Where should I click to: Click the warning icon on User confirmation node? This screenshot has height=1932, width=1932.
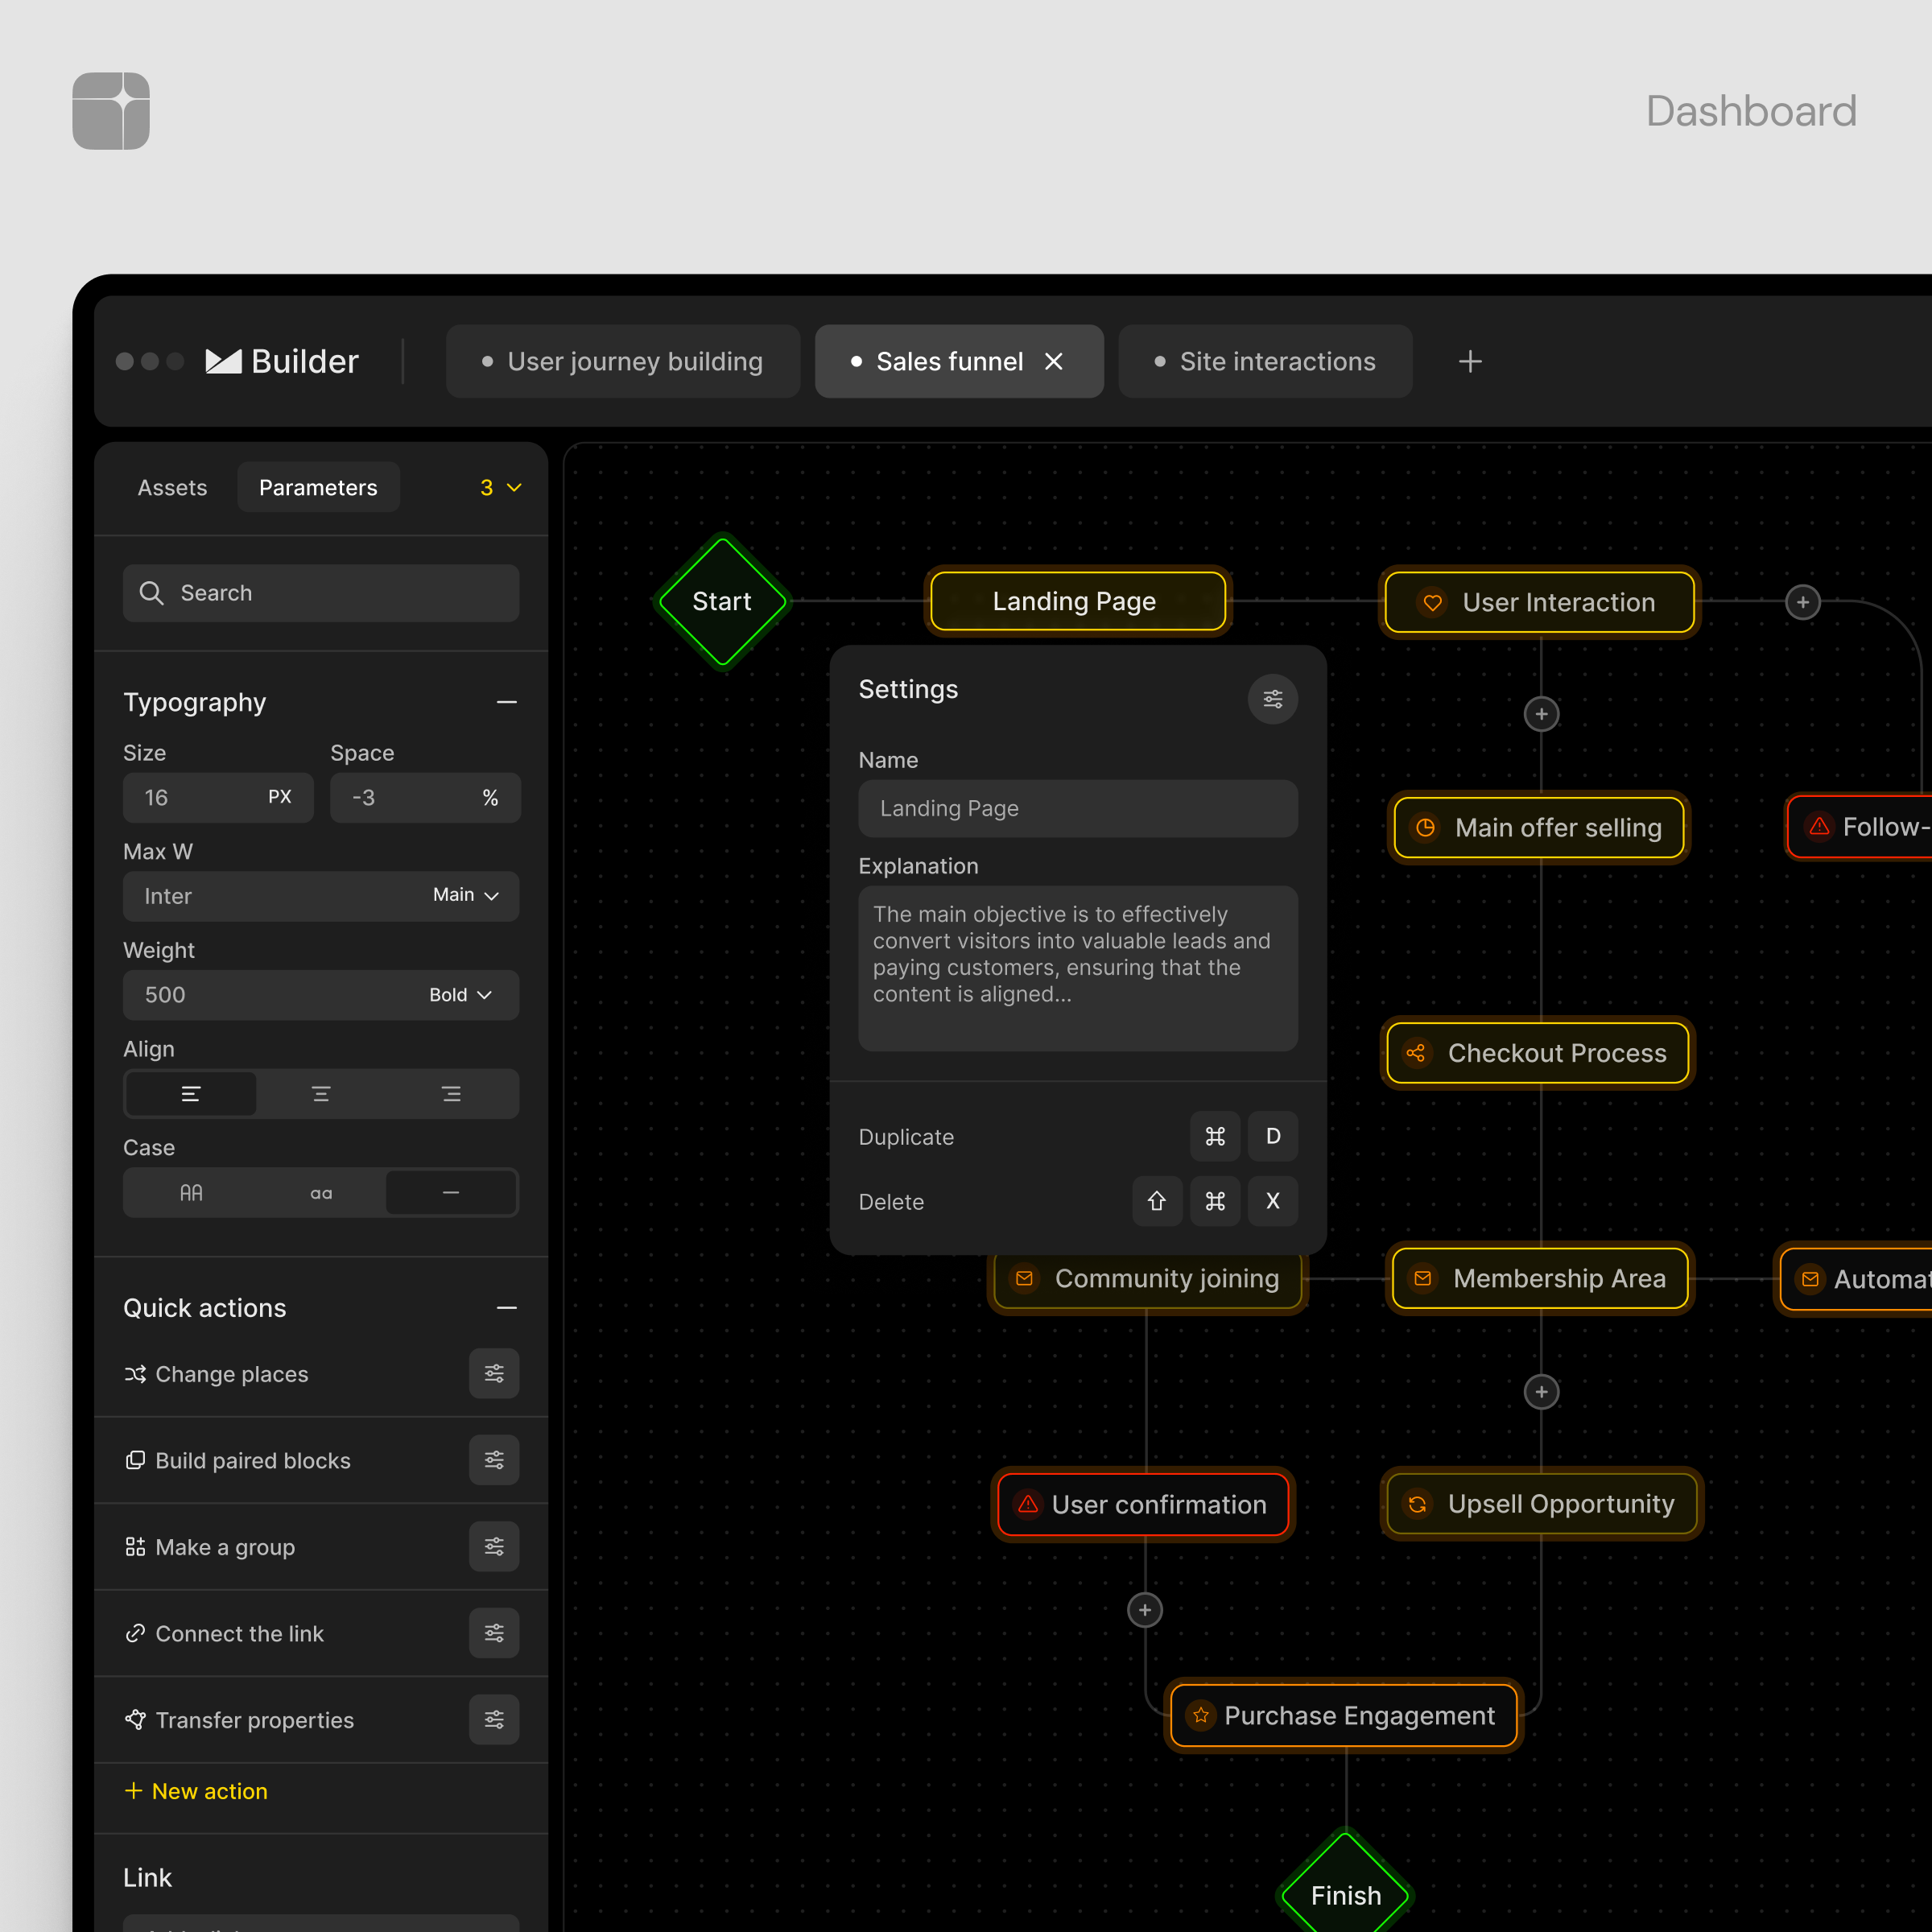[1027, 1504]
